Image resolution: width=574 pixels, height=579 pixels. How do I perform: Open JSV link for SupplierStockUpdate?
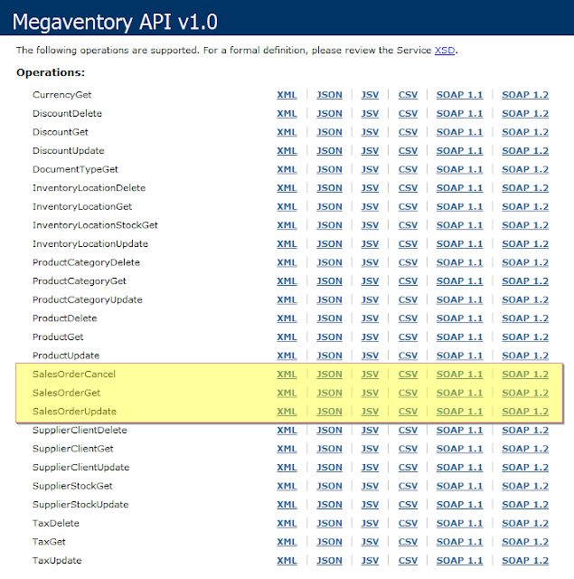[x=370, y=505]
